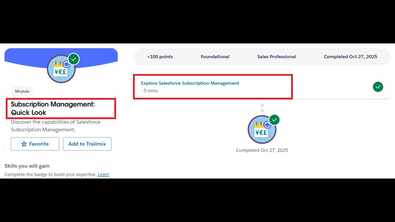Click the ~5 mins duration text
The image size is (395, 222).
(x=149, y=91)
